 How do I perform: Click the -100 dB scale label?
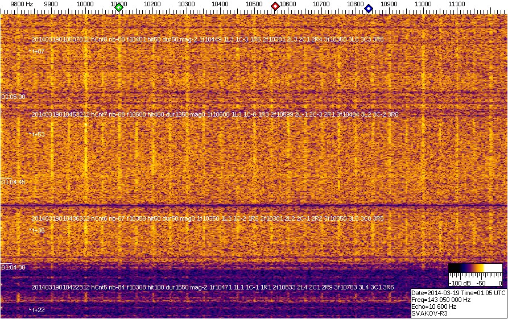[x=459, y=283]
